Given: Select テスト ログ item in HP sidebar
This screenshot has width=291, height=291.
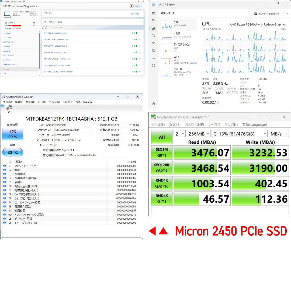Looking at the screenshot, I should pyautogui.click(x=19, y=69).
